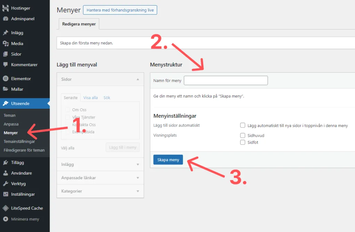Image resolution: width=355 pixels, height=232 pixels.
Task: Click the Användare user icon
Action: click(x=6, y=173)
